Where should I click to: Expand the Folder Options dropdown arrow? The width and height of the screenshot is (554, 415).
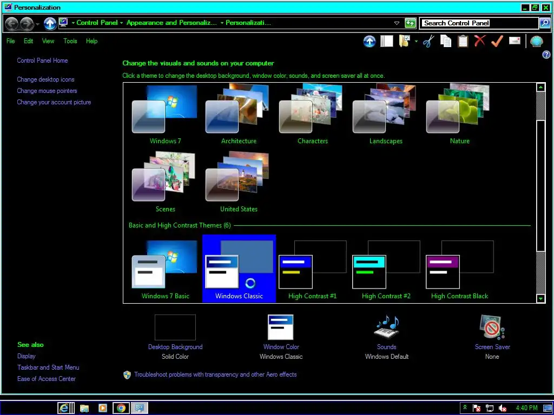416,42
